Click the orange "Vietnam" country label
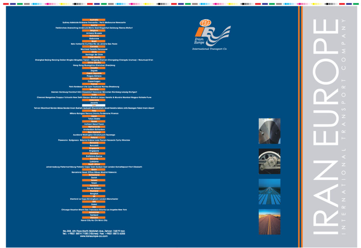Screen dimensions: 361x248 click(94, 218)
